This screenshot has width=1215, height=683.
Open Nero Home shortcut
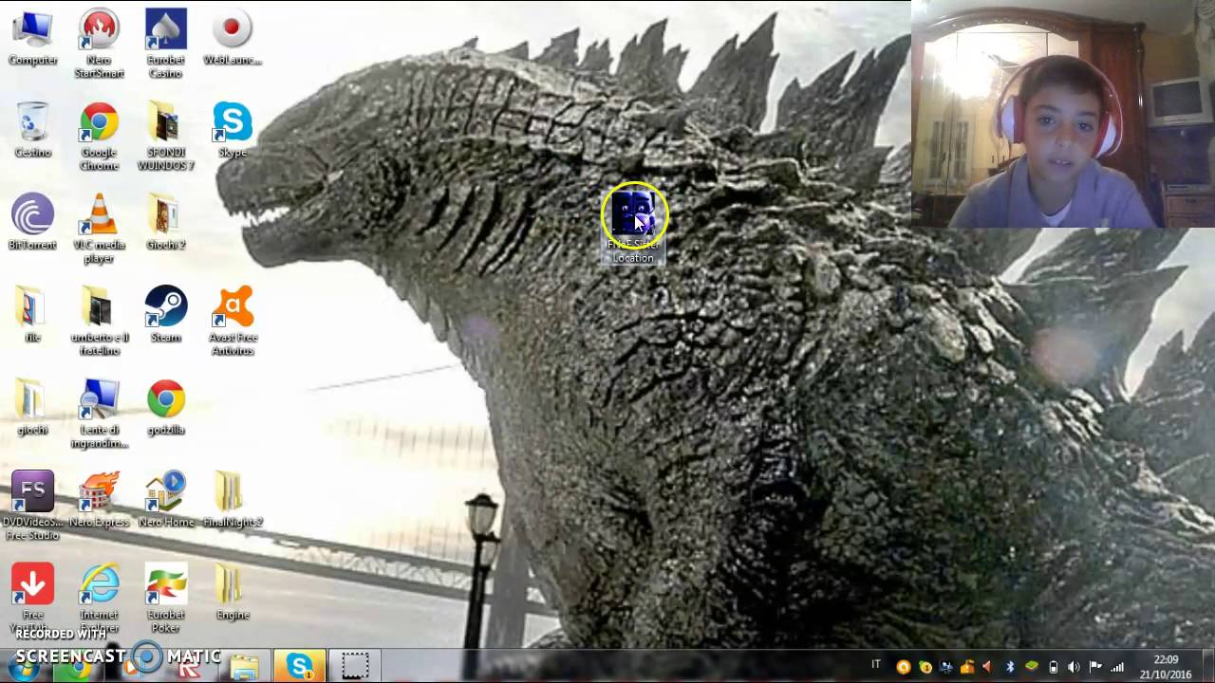tap(166, 499)
